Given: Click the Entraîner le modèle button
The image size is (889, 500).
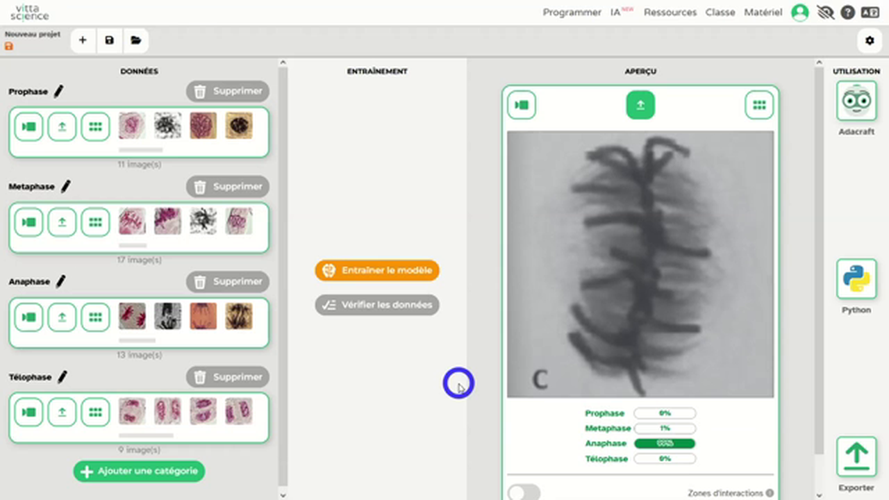Looking at the screenshot, I should (377, 271).
